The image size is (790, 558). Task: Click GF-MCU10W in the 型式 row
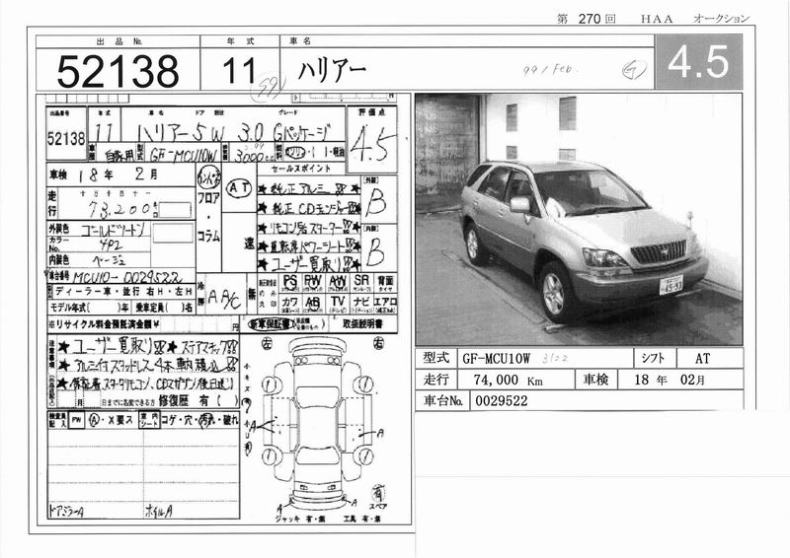click(496, 358)
